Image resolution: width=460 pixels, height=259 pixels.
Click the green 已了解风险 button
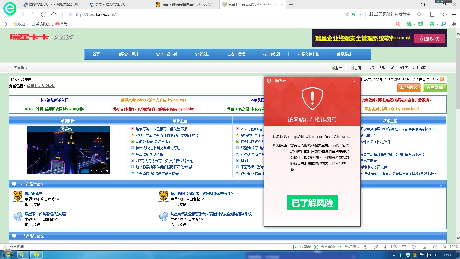pyautogui.click(x=312, y=203)
